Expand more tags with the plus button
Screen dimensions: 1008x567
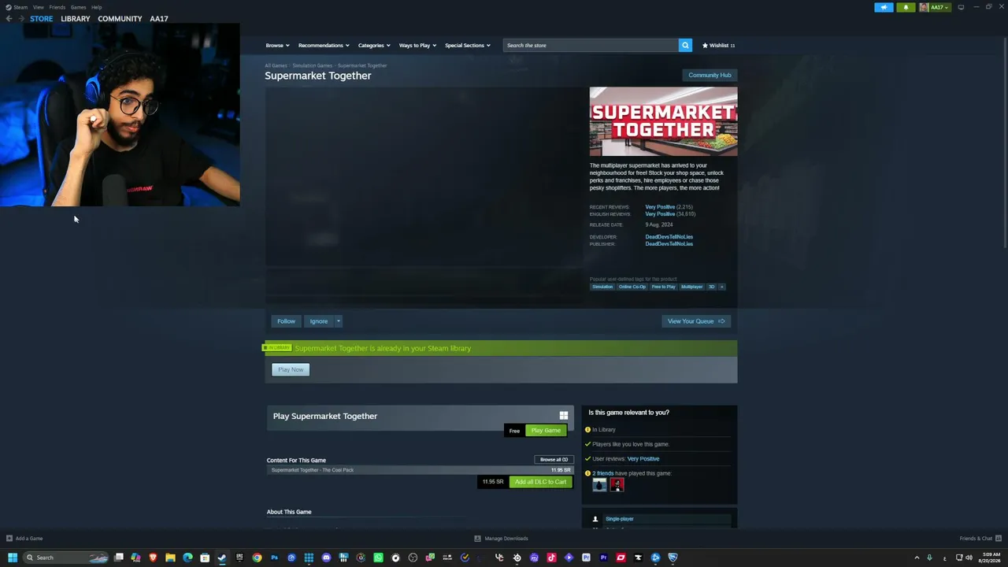pyautogui.click(x=721, y=287)
